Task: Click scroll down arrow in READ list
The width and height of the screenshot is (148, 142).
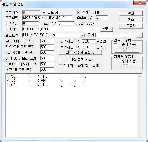Action: click(x=140, y=134)
